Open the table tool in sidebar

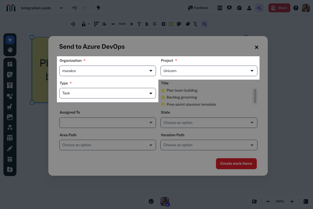pyautogui.click(x=10, y=138)
